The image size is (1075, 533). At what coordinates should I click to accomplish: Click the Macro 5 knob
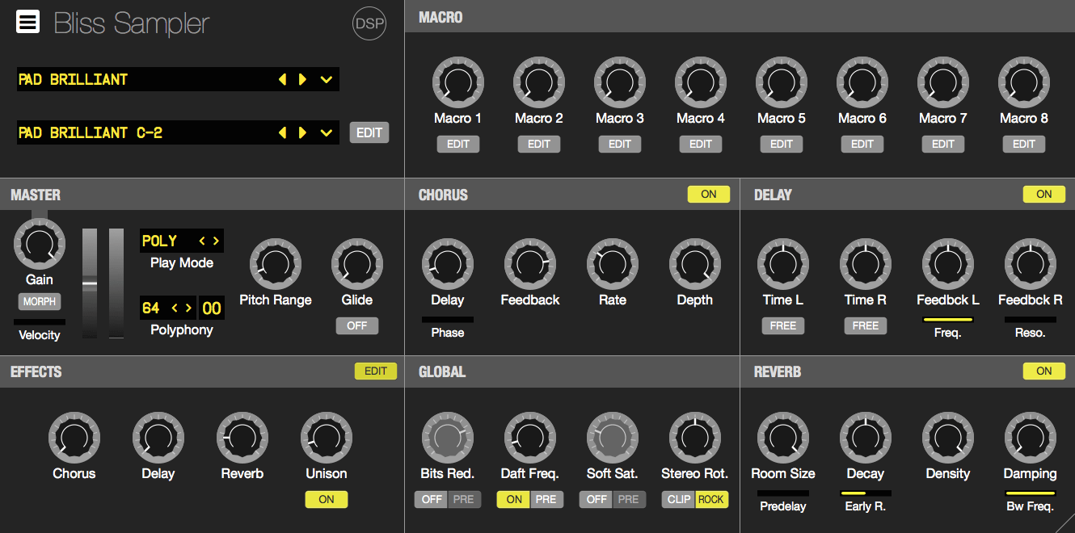[782, 82]
